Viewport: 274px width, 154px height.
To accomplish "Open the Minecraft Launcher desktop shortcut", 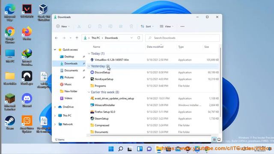I will 10,102.
